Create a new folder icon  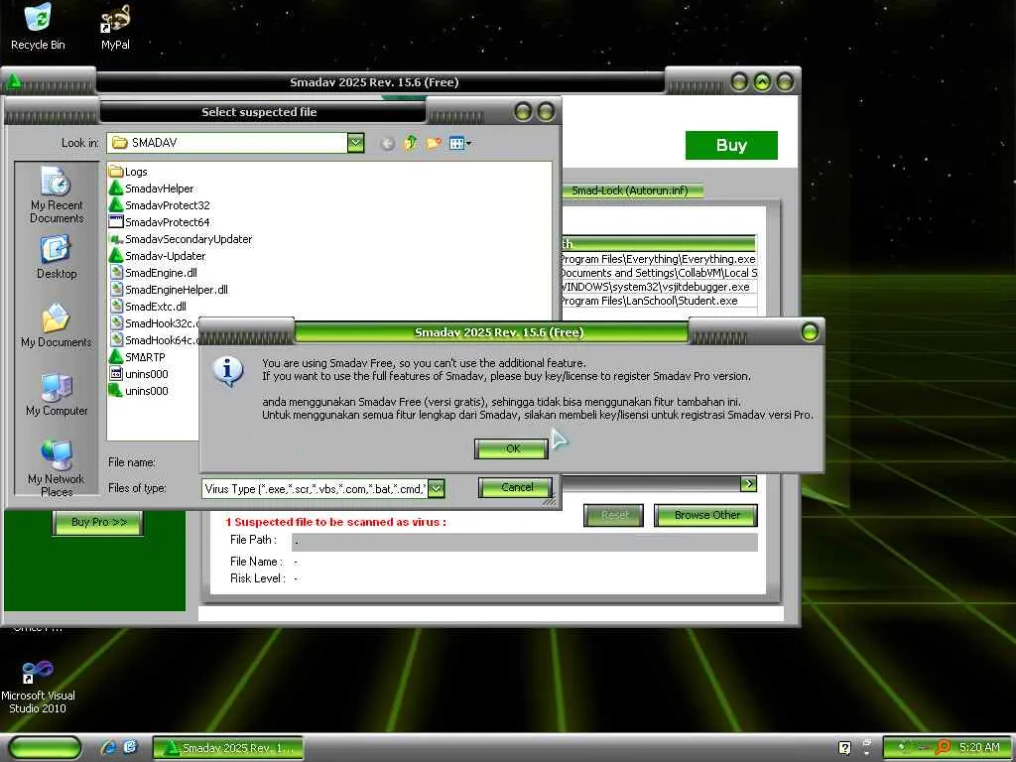434,143
